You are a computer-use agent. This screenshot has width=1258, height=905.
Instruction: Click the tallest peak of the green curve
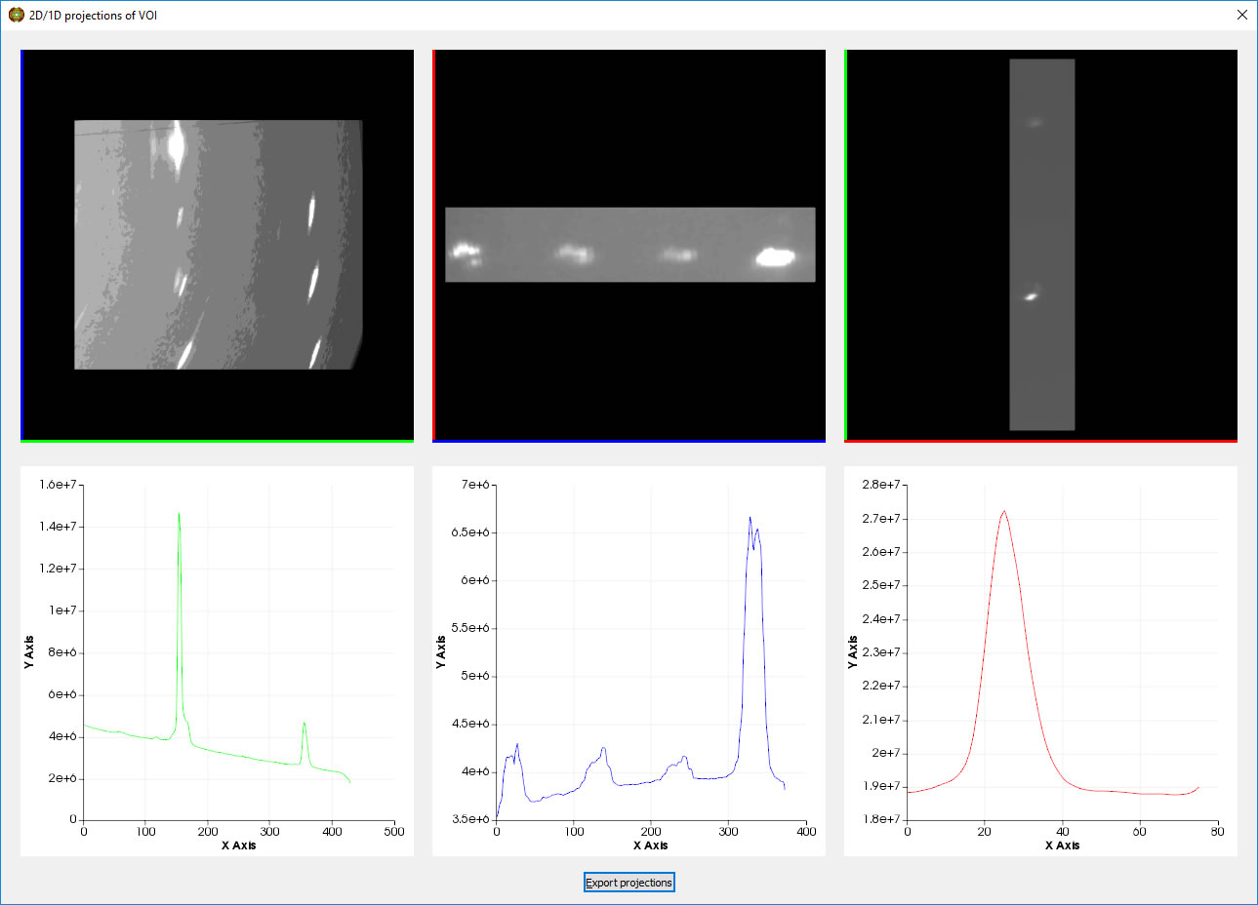179,515
